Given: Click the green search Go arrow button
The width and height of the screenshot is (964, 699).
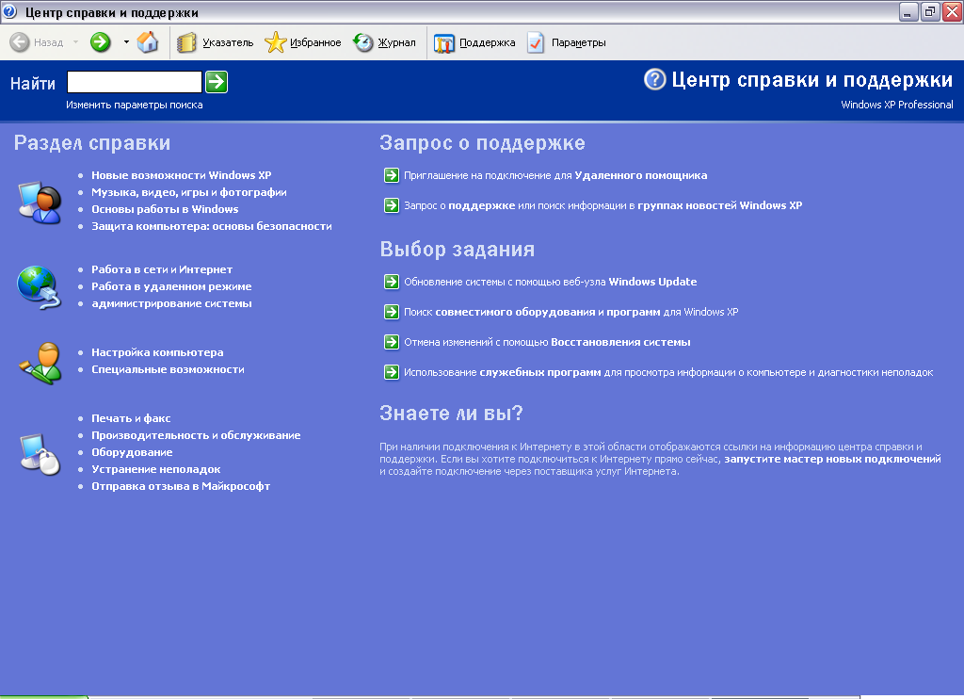Looking at the screenshot, I should click(x=217, y=82).
